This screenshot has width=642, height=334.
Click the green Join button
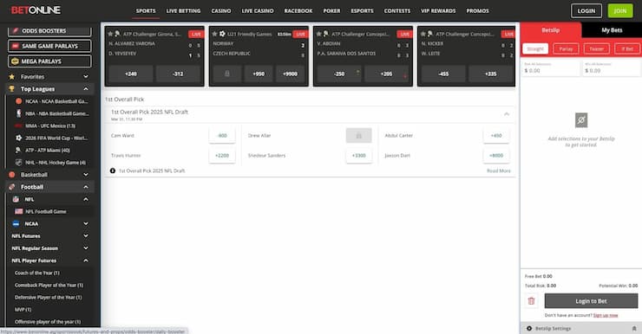tap(620, 11)
